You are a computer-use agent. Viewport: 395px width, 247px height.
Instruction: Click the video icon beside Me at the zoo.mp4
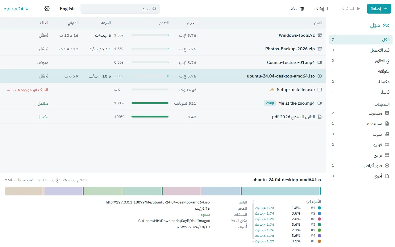click(x=320, y=103)
